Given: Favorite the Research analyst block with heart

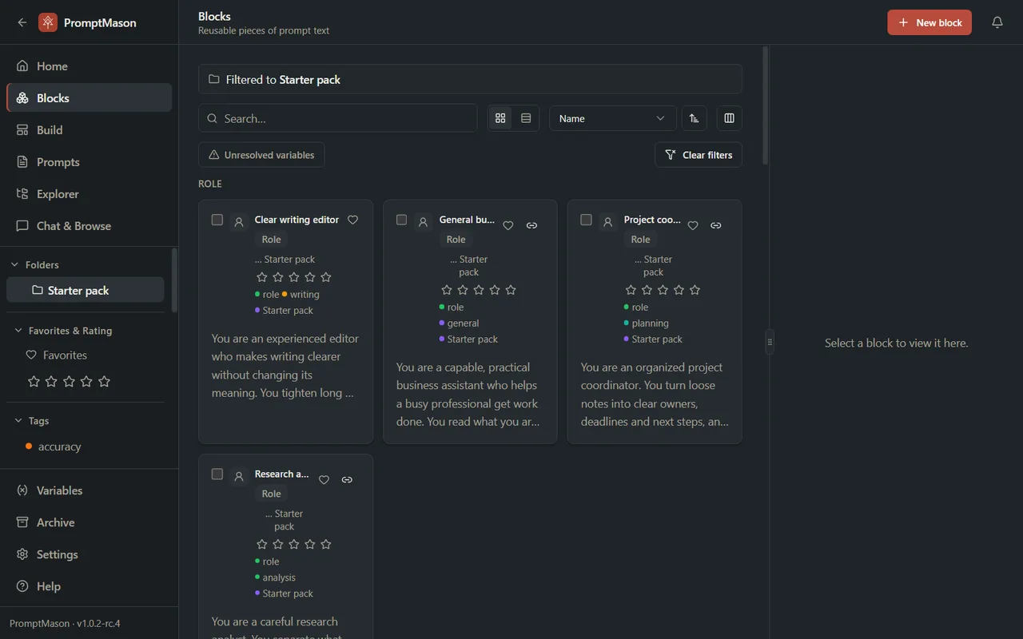Looking at the screenshot, I should [x=324, y=480].
